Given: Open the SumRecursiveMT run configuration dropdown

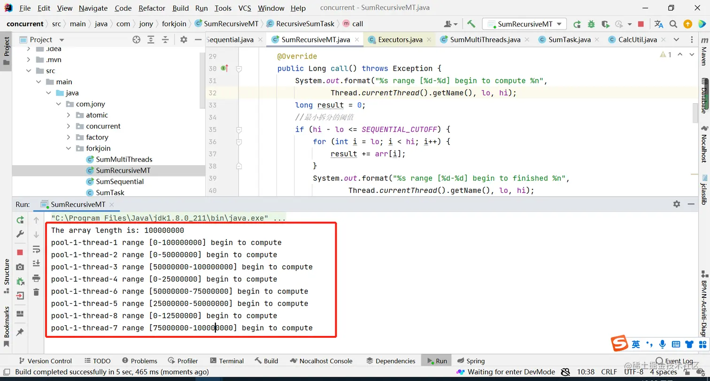Looking at the screenshot, I should (525, 24).
